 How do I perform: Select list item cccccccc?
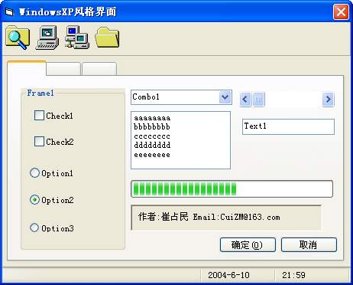[x=152, y=136]
